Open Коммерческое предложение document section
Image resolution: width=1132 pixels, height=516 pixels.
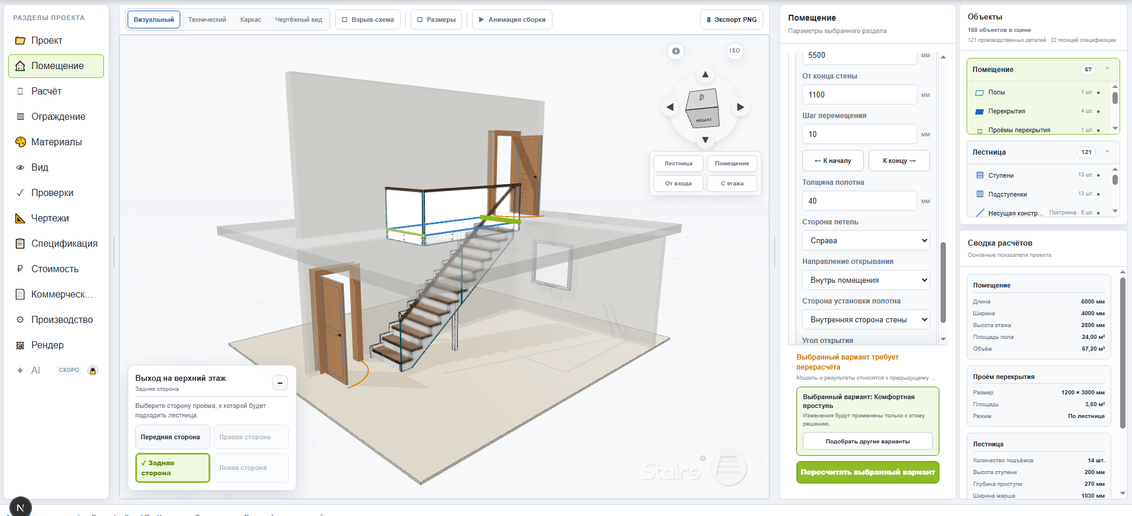[x=20, y=295]
